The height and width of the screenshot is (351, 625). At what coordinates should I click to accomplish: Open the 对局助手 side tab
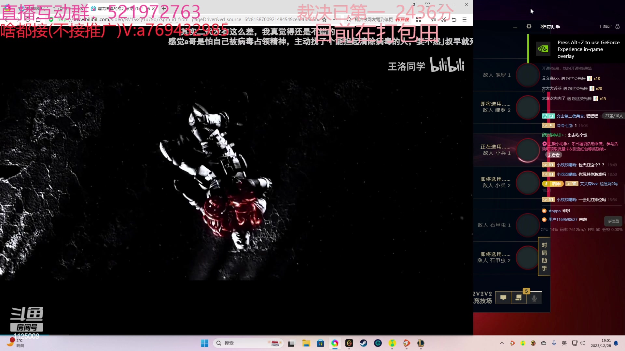pyautogui.click(x=544, y=256)
